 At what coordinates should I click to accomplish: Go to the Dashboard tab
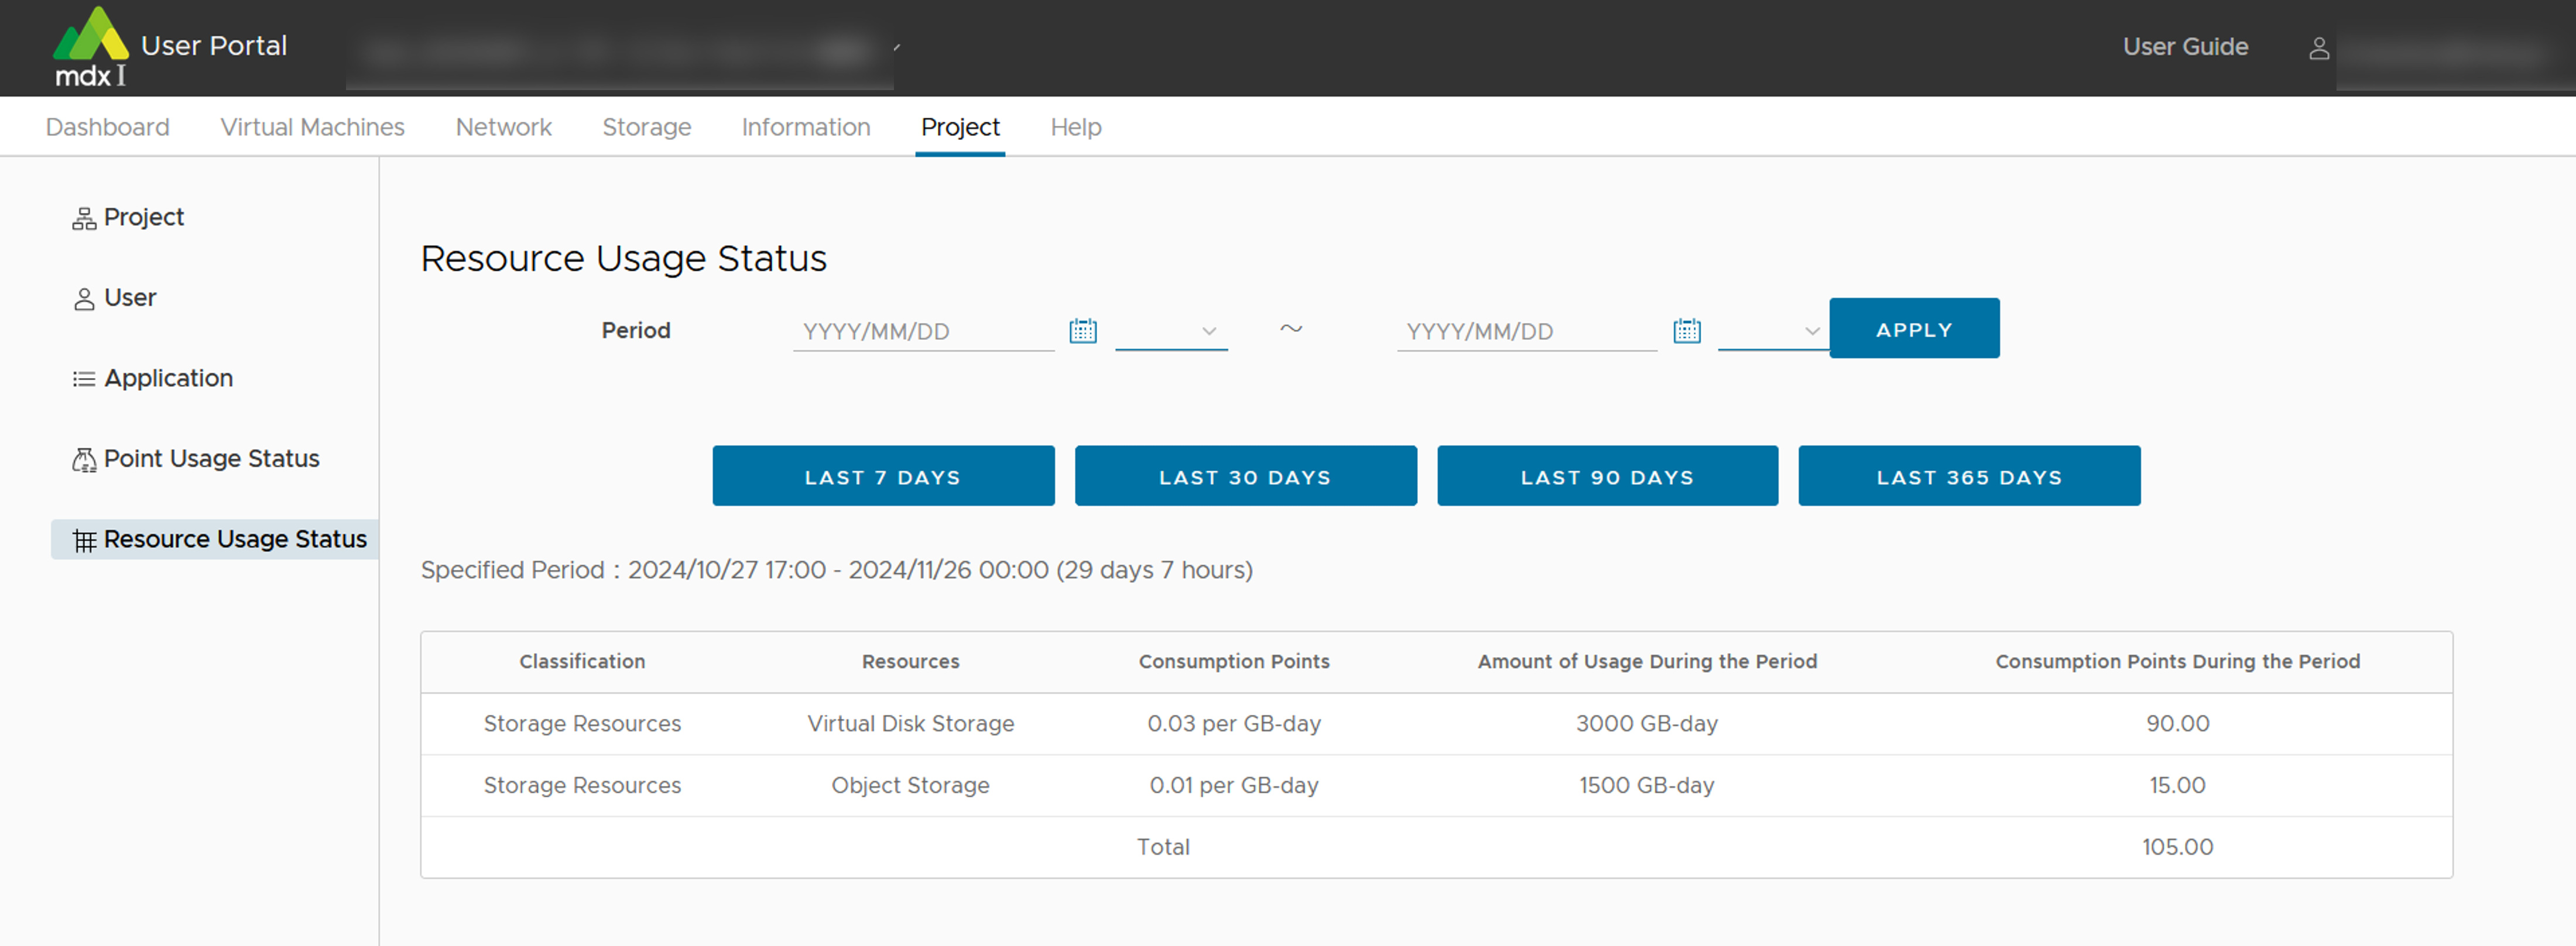pos(107,127)
